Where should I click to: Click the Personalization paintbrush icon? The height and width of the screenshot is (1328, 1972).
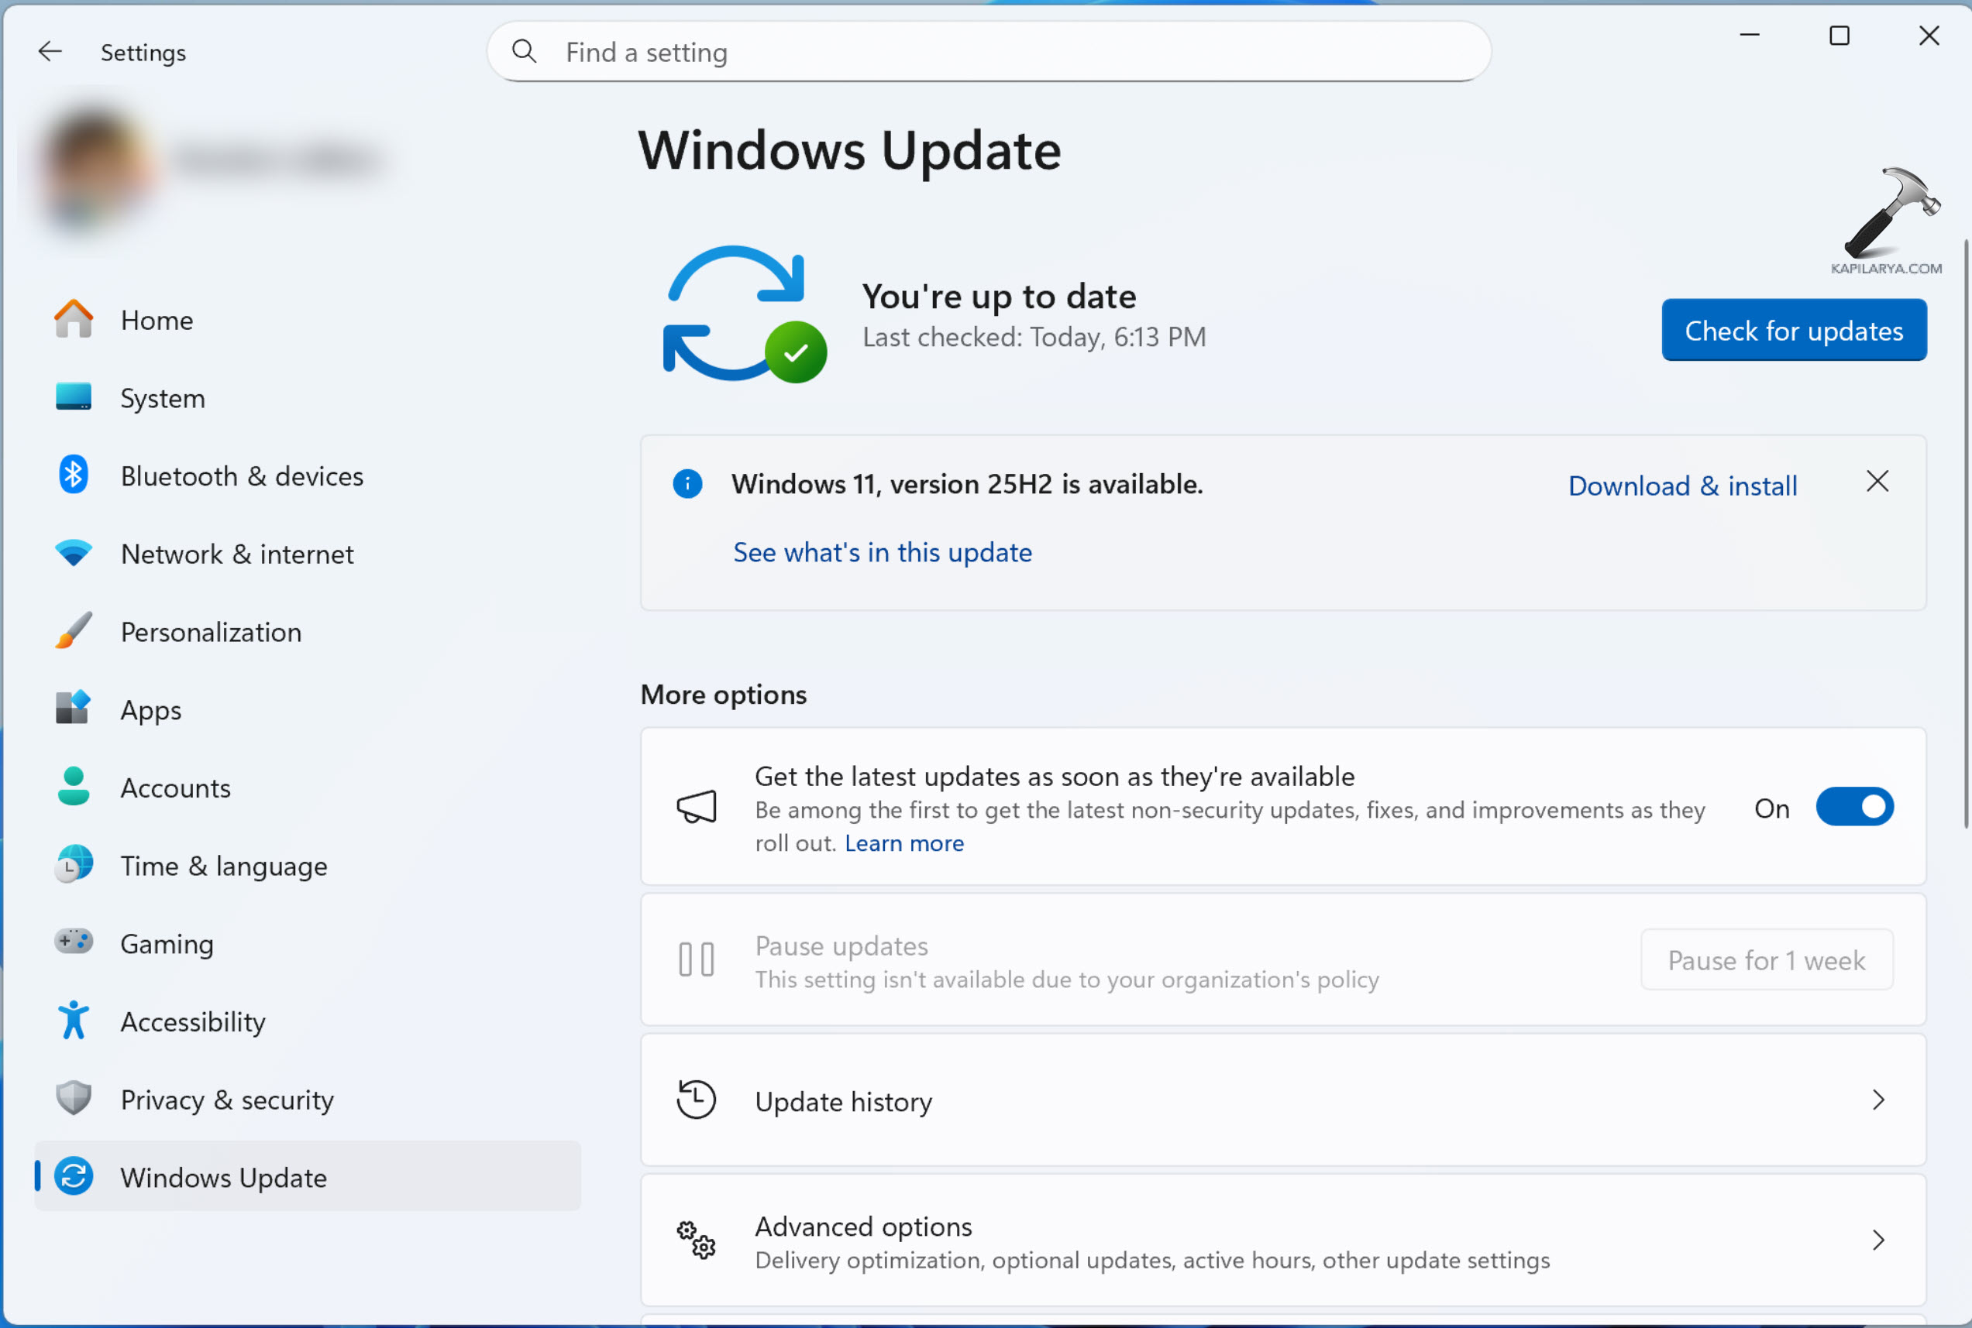73,631
